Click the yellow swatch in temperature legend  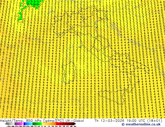click(42, 124)
